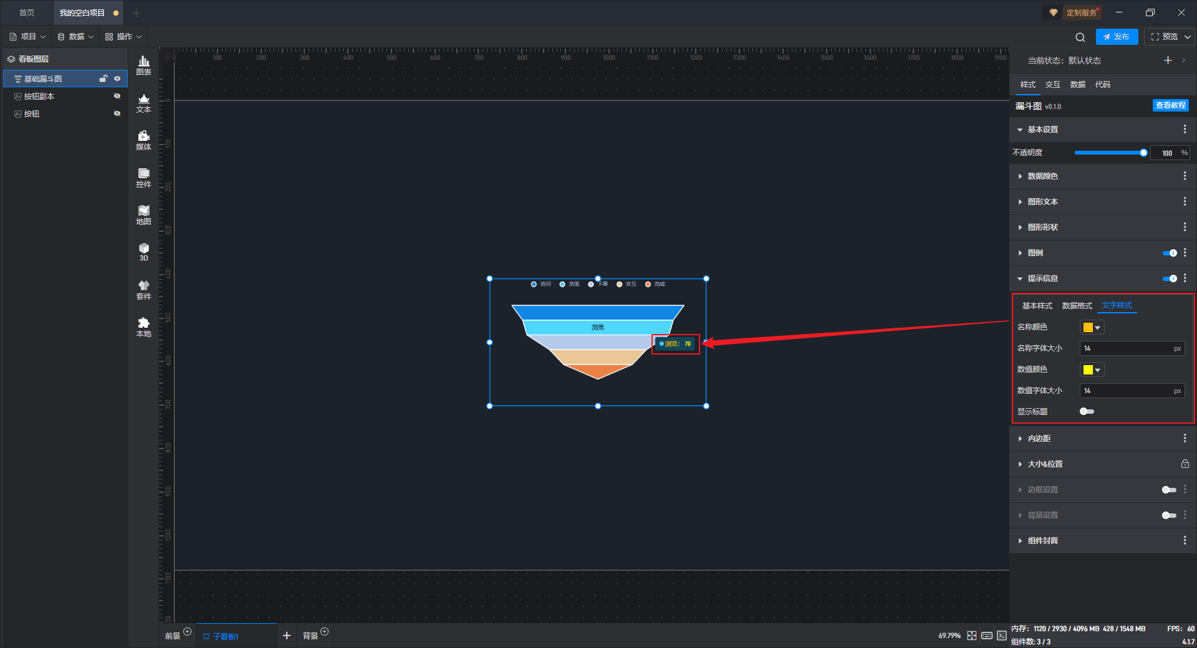The width and height of the screenshot is (1197, 648).
Task: Open the 预览 dropdown arrow
Action: coord(1188,37)
